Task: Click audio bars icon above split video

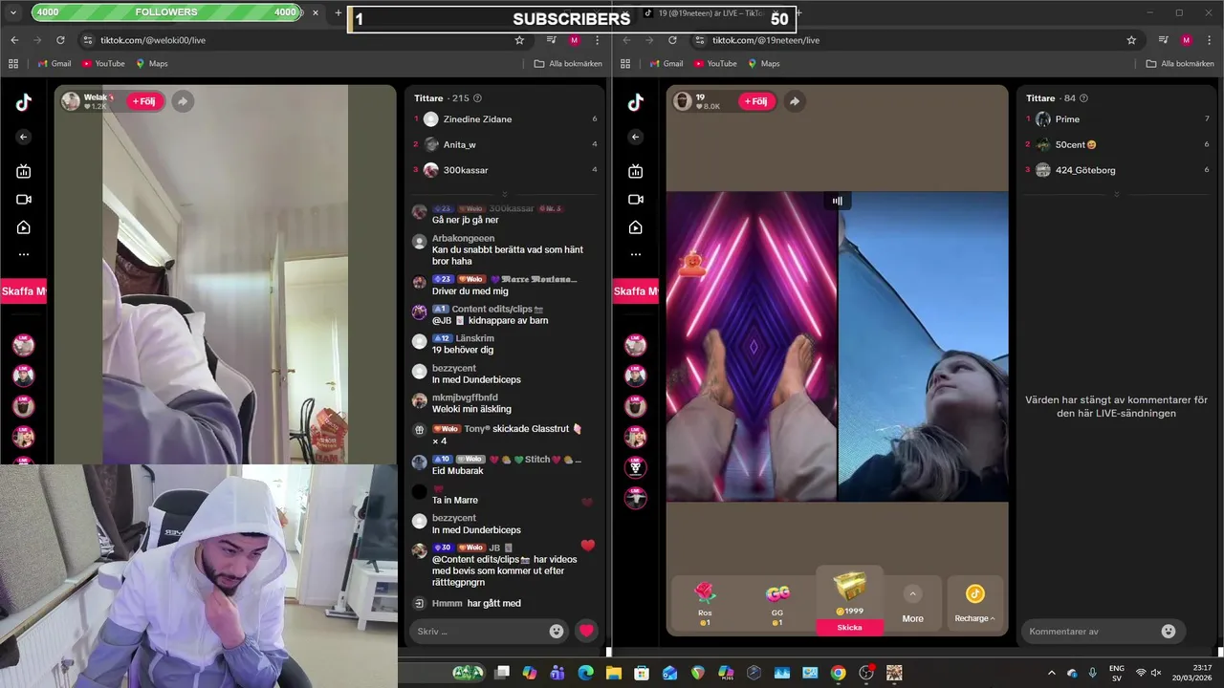Action: click(838, 201)
